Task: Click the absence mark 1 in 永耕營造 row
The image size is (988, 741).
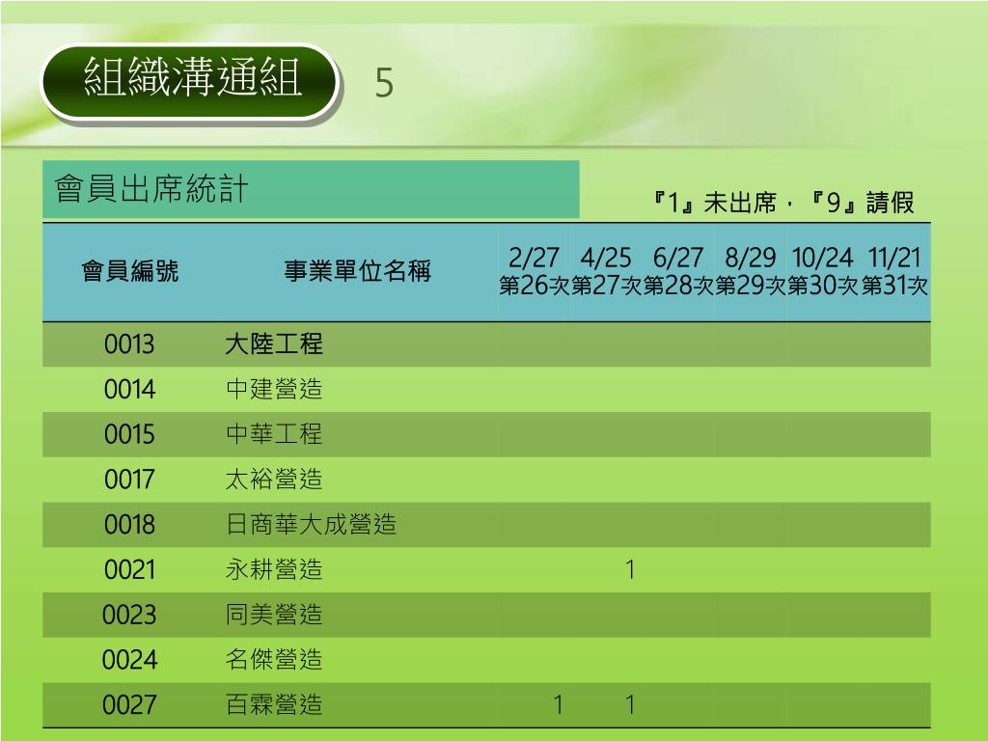Action: click(630, 570)
